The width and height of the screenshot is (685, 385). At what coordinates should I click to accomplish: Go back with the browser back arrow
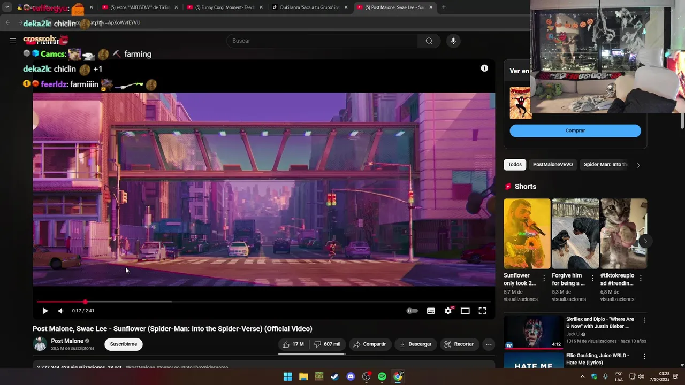(7, 22)
